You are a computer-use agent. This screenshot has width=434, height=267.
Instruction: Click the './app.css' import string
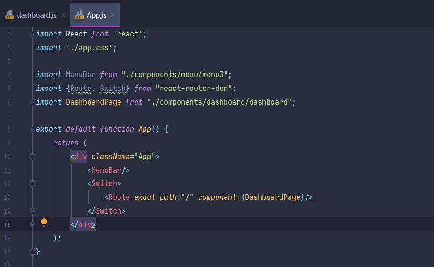tap(89, 48)
